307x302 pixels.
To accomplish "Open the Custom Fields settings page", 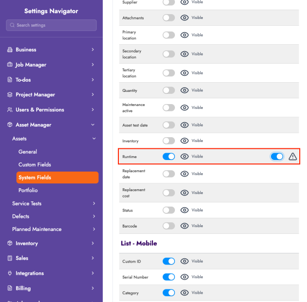I will 35,164.
